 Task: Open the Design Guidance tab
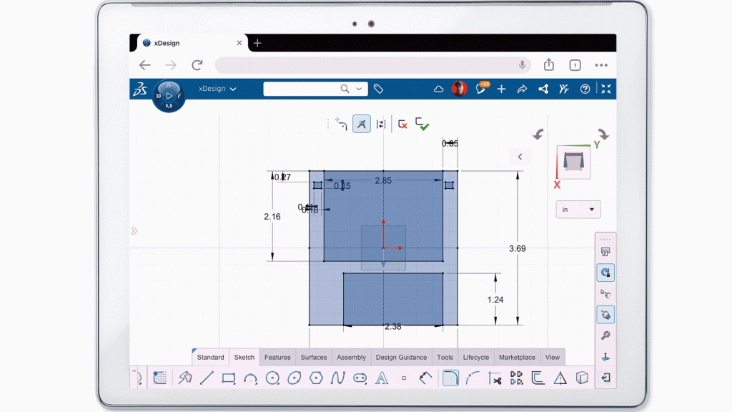pyautogui.click(x=401, y=357)
